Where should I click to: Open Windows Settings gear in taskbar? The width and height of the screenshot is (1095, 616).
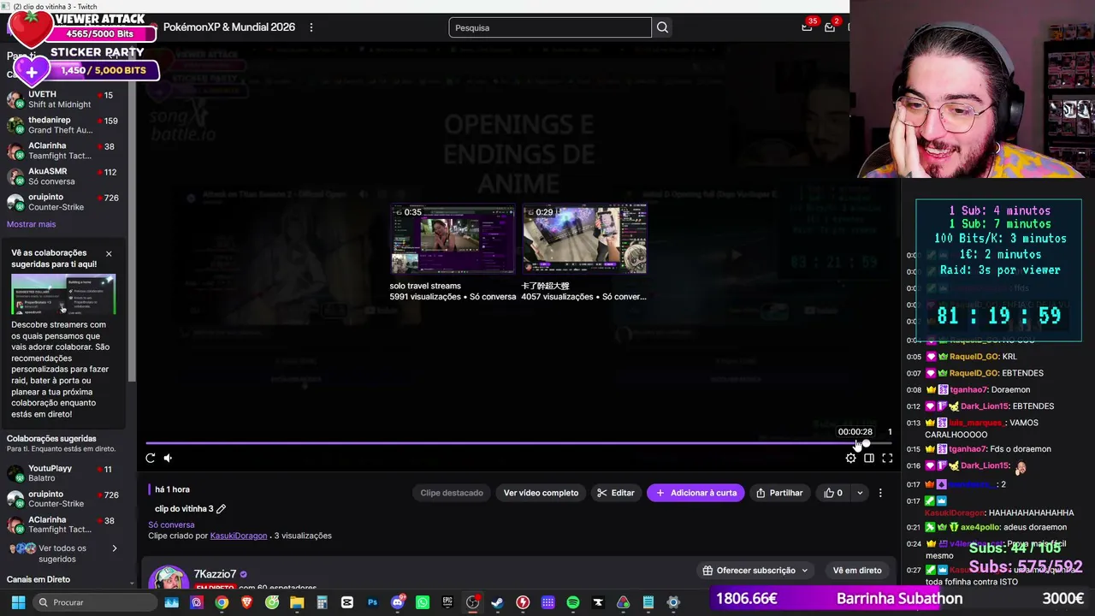(673, 602)
